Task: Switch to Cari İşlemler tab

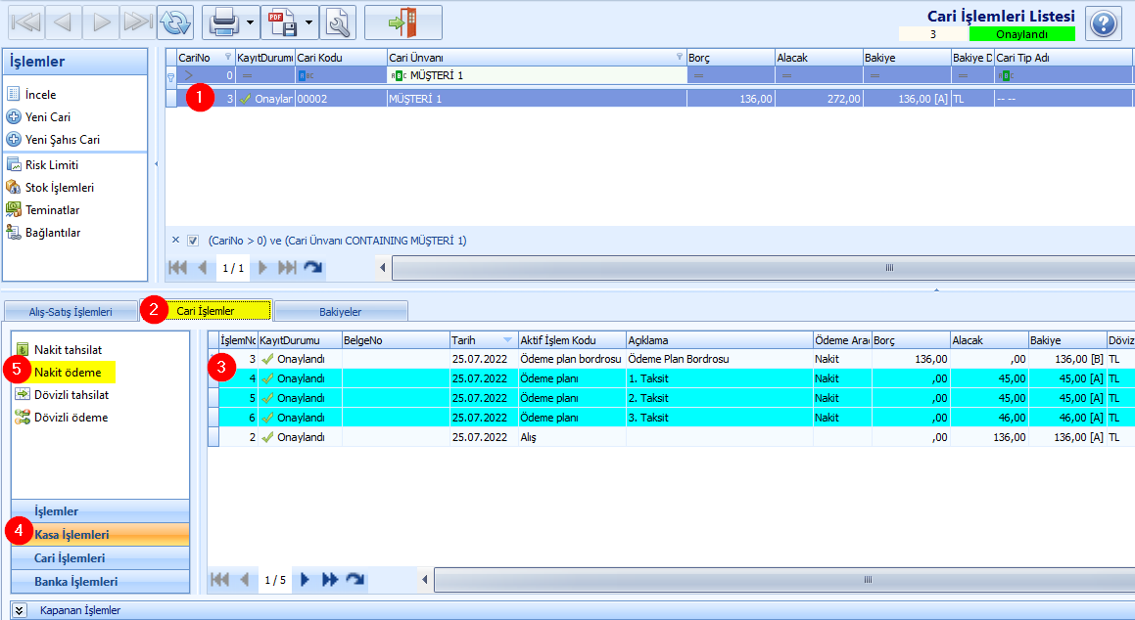Action: coord(206,311)
